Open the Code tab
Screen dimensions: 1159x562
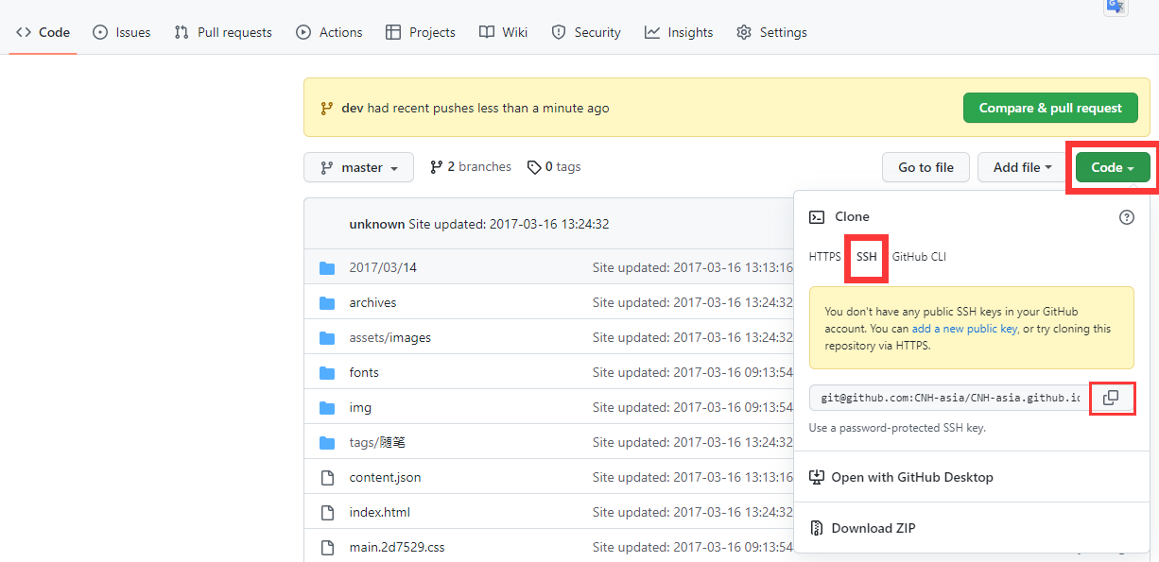pos(43,32)
